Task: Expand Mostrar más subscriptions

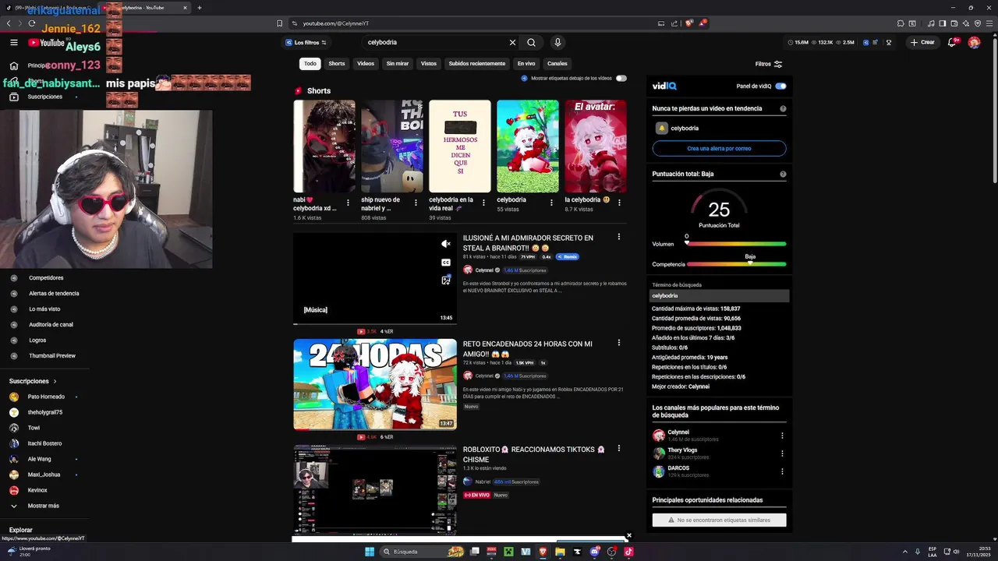Action: pos(43,506)
